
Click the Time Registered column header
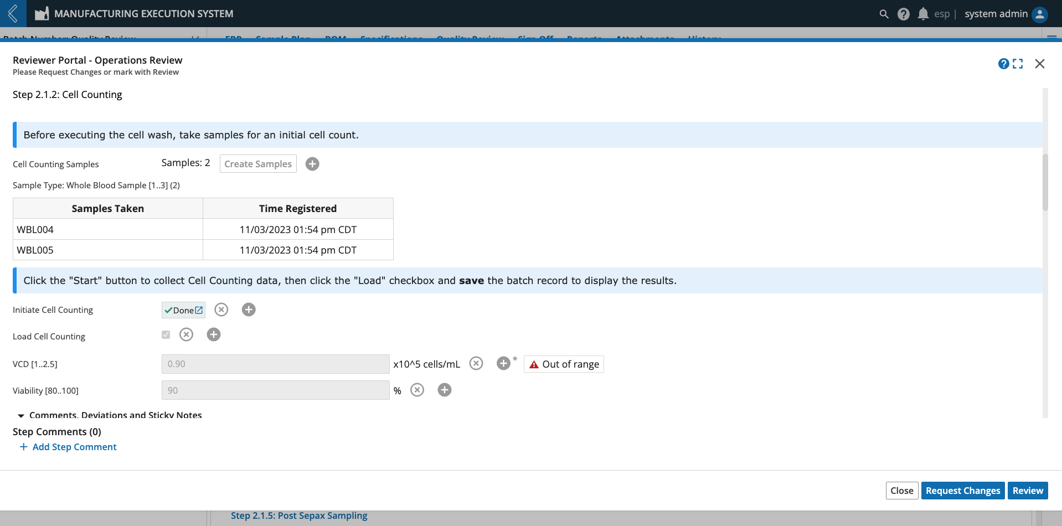pyautogui.click(x=298, y=209)
